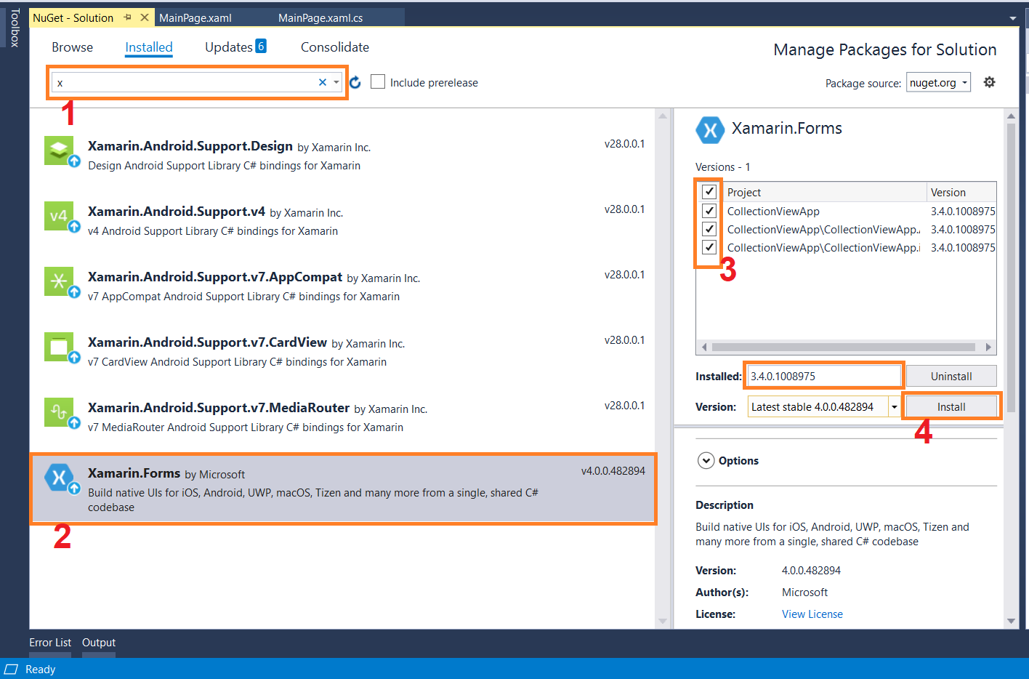This screenshot has width=1029, height=679.
Task: Switch to the Updates tab
Action: point(228,47)
